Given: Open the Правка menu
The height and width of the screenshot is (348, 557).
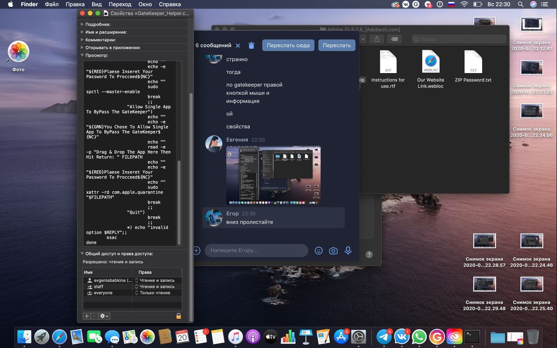Looking at the screenshot, I should (x=75, y=4).
